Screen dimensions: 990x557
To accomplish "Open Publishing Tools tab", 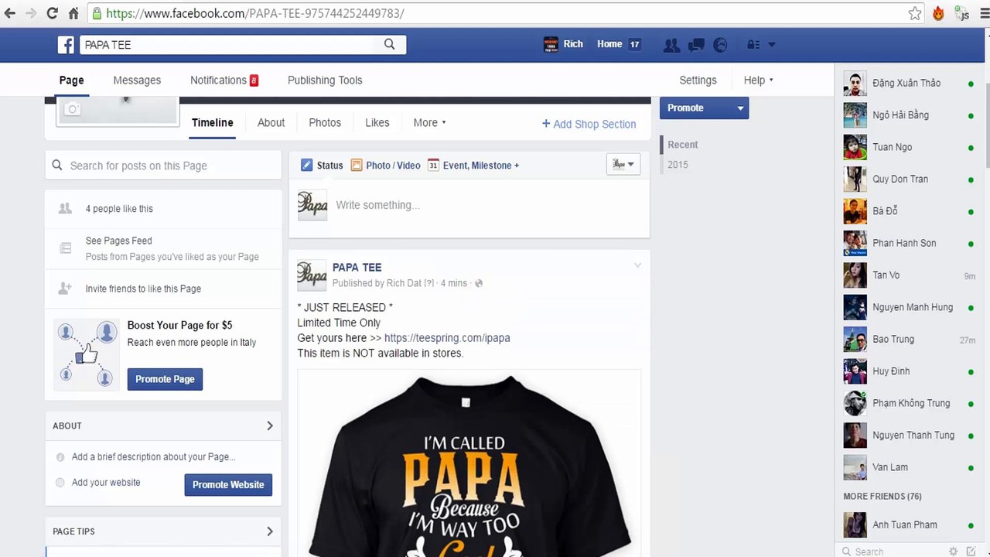I will click(x=325, y=80).
